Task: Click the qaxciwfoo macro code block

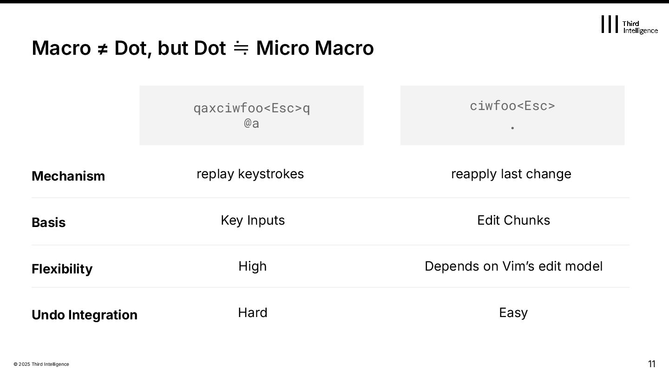Action: [x=251, y=115]
